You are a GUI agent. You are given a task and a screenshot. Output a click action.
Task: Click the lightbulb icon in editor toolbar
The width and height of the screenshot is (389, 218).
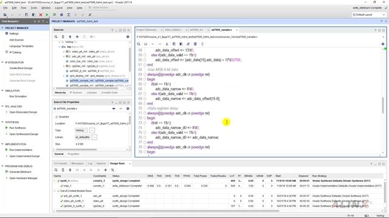tap(202, 44)
